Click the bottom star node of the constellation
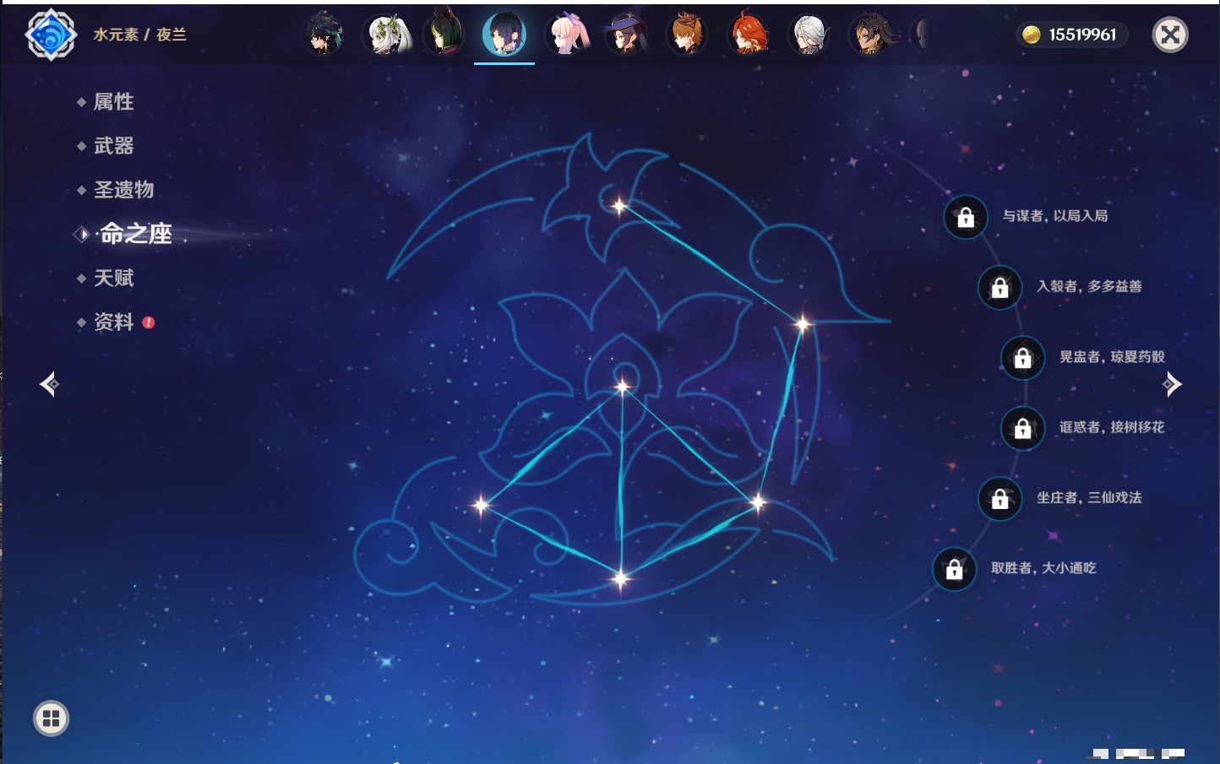The width and height of the screenshot is (1220, 764). [x=621, y=578]
